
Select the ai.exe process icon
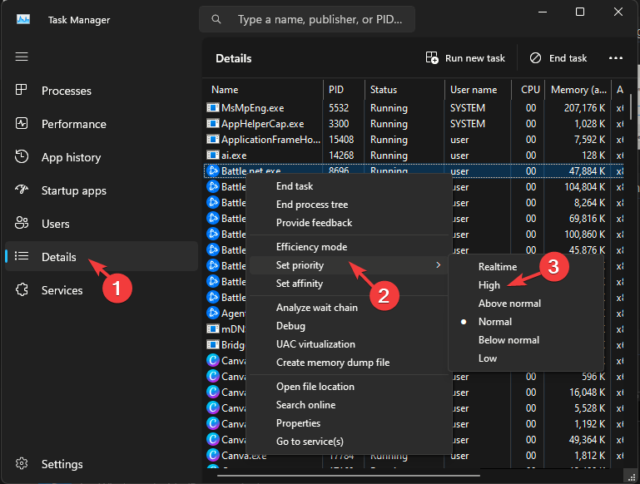pyautogui.click(x=213, y=156)
